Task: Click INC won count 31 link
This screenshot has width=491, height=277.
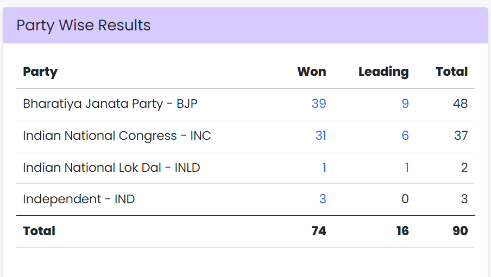Action: (x=320, y=136)
